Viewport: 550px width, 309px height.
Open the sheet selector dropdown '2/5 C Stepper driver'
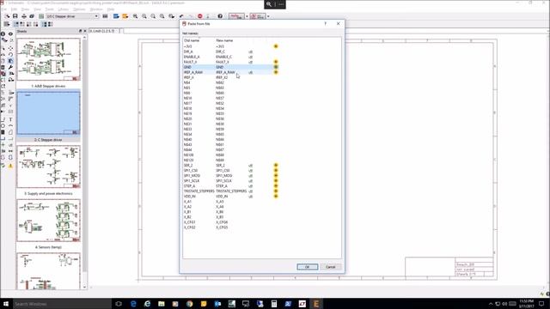pos(72,16)
